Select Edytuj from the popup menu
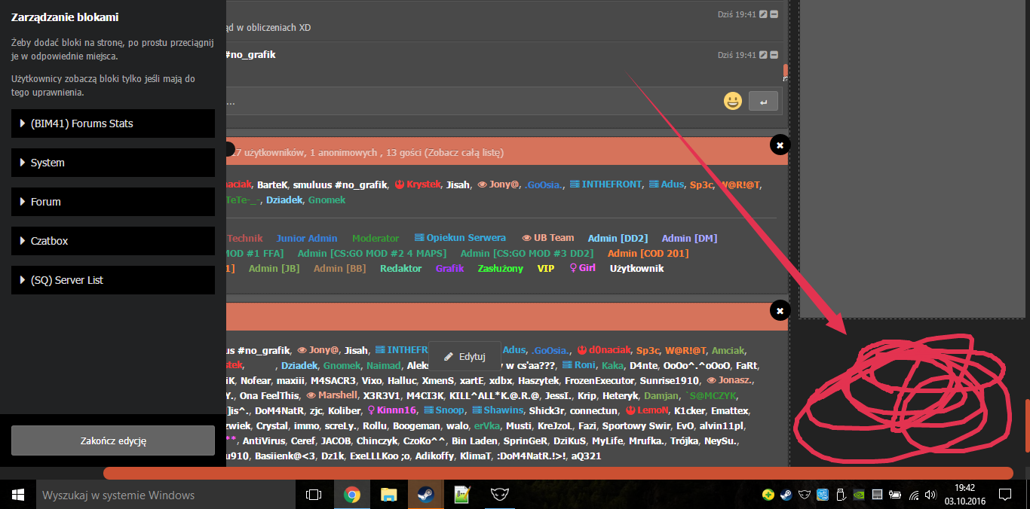This screenshot has height=509, width=1030. 464,357
